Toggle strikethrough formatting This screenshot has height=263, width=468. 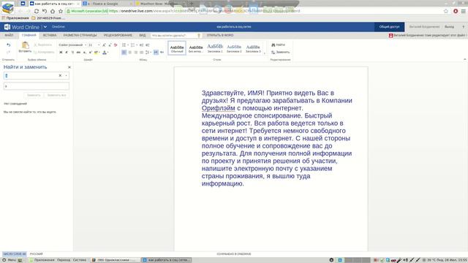pos(78,52)
